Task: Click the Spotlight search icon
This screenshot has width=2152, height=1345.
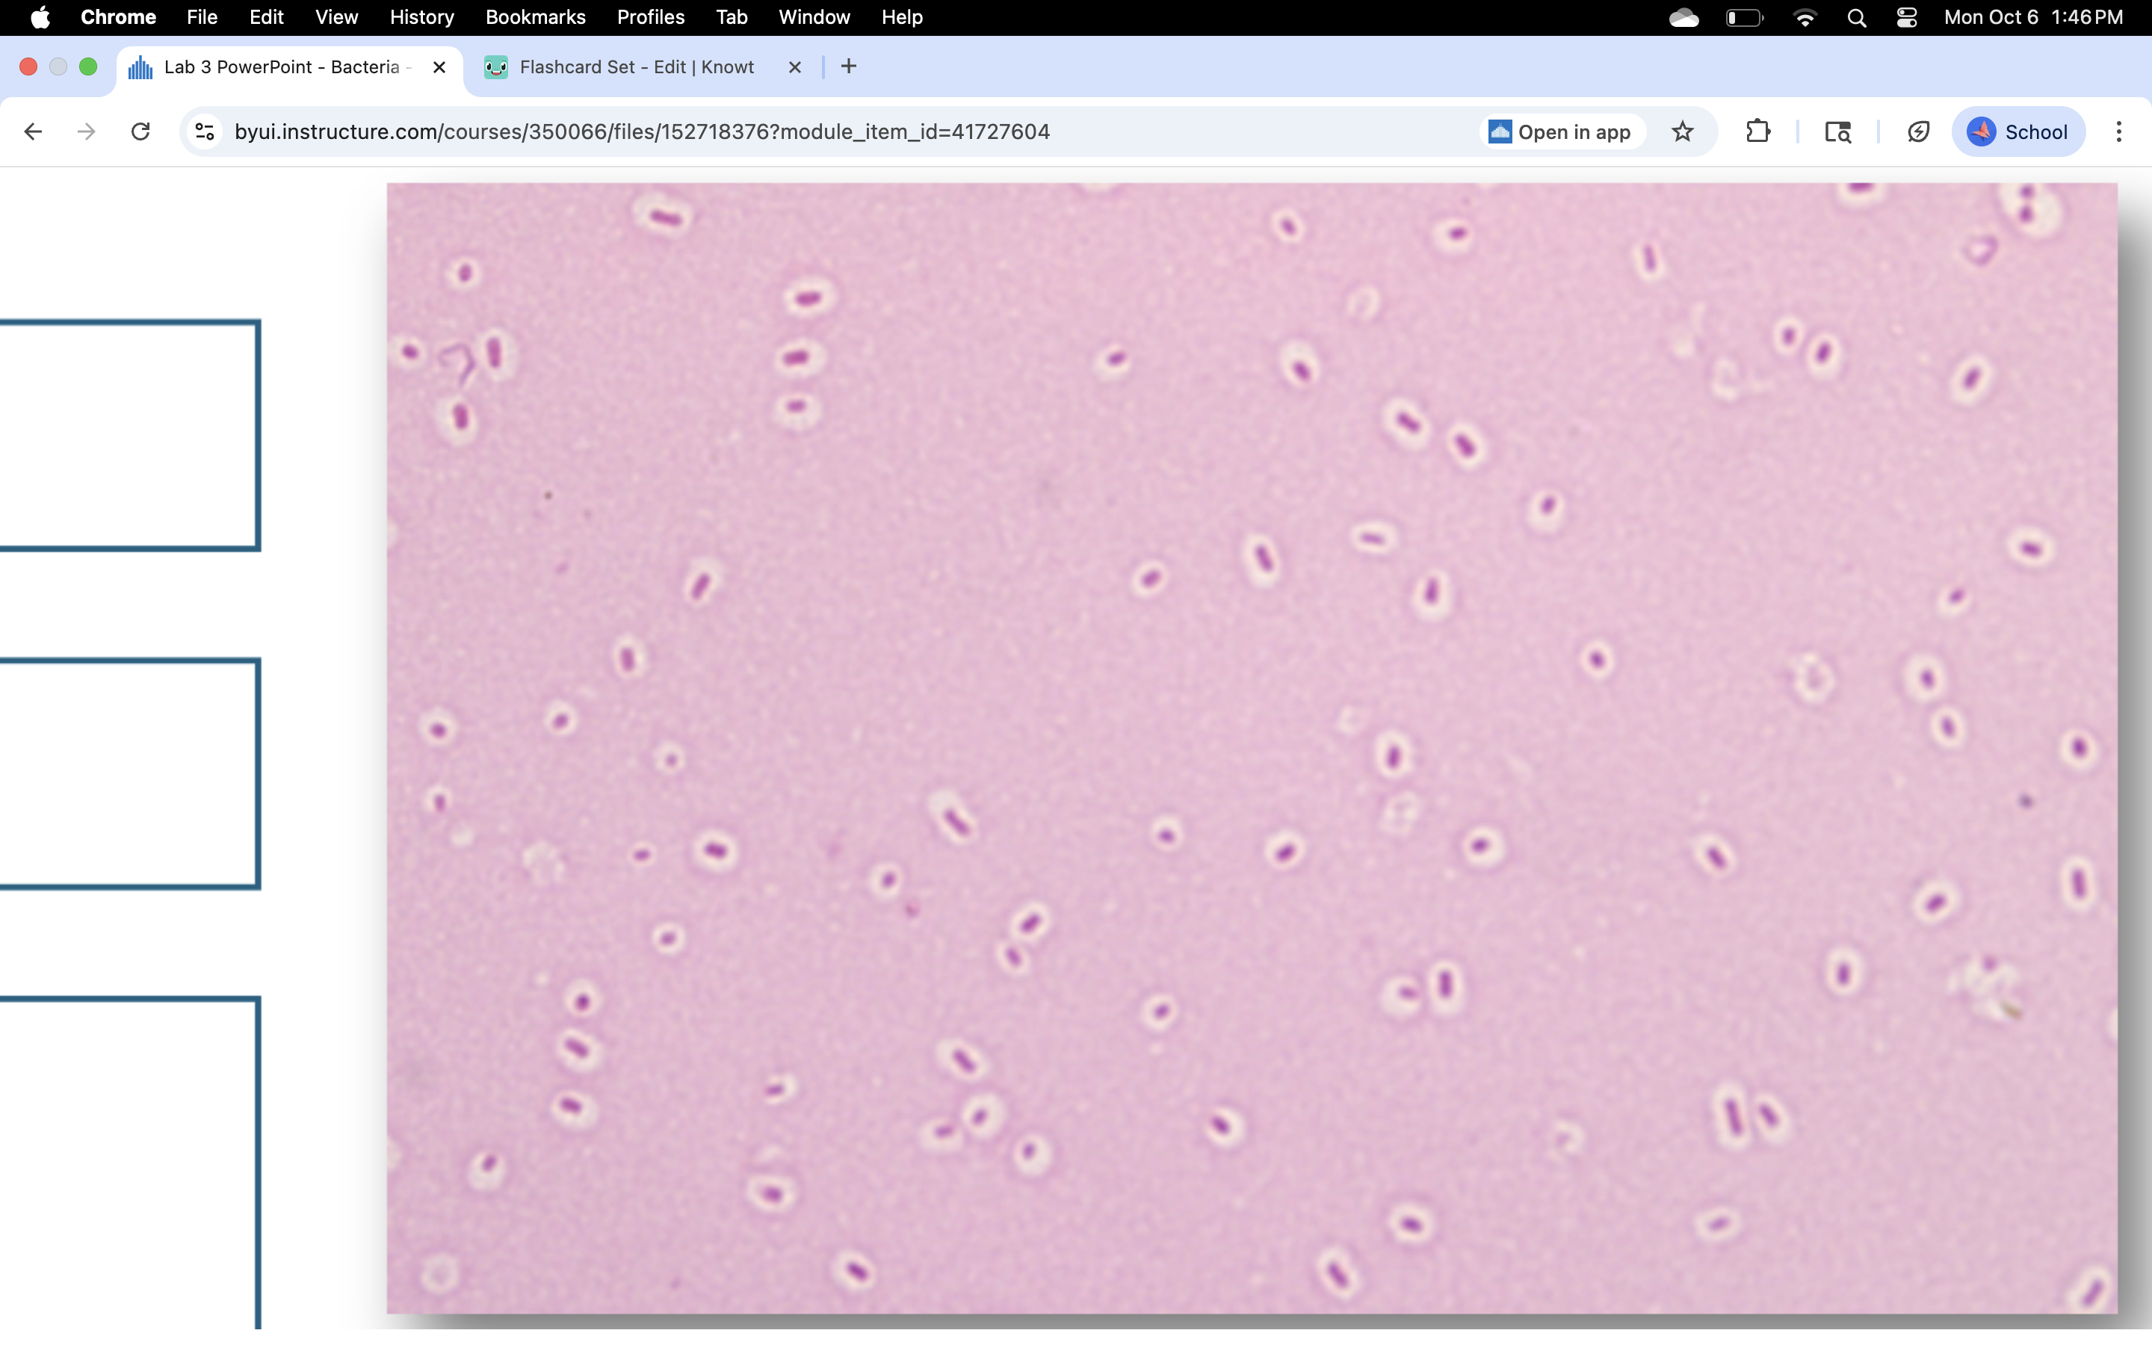Action: [x=1856, y=17]
